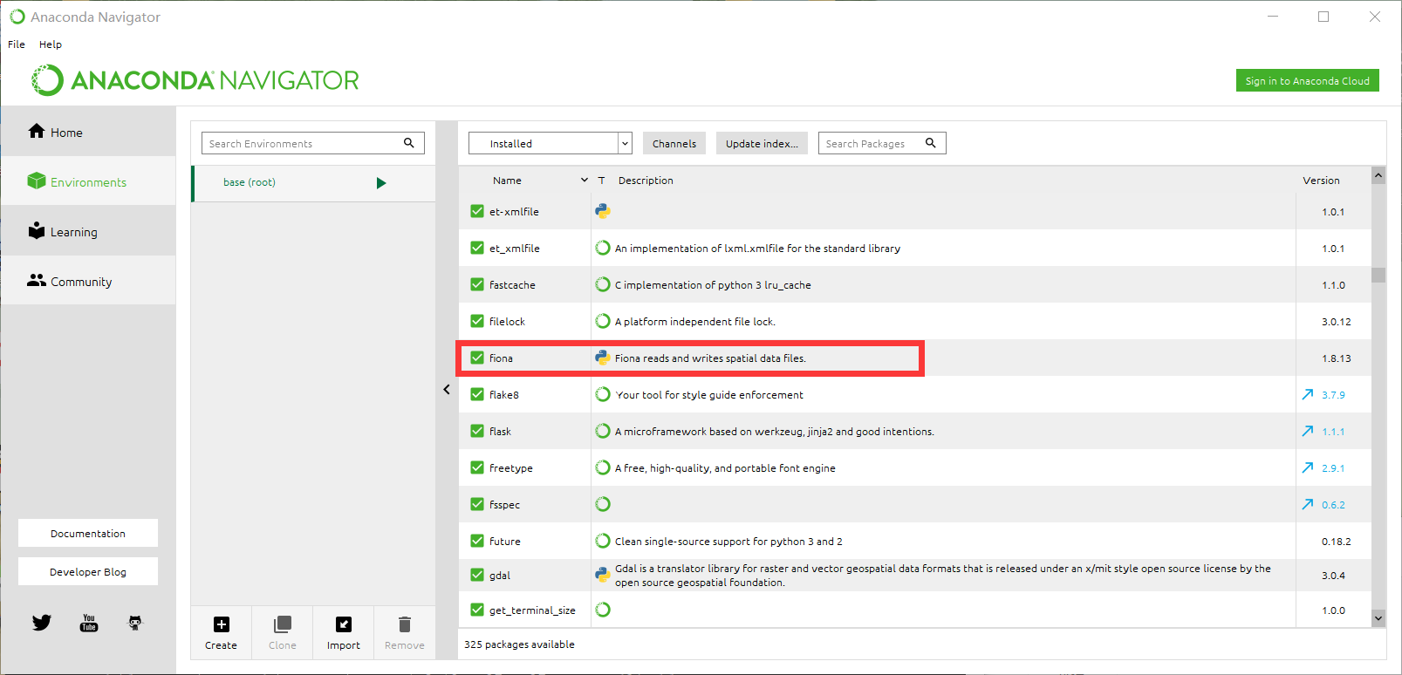Open the Learning tab

(88, 231)
